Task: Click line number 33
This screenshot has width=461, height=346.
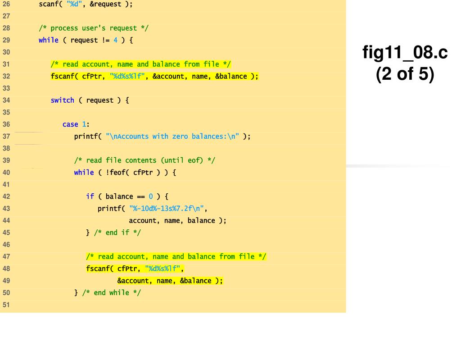Action: pyautogui.click(x=6, y=88)
